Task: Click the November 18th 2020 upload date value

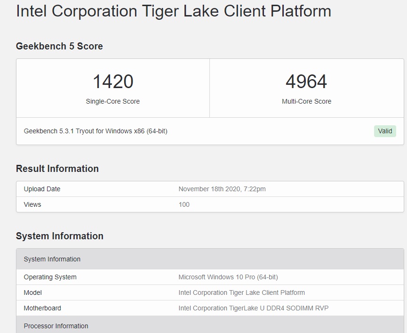Action: point(222,189)
